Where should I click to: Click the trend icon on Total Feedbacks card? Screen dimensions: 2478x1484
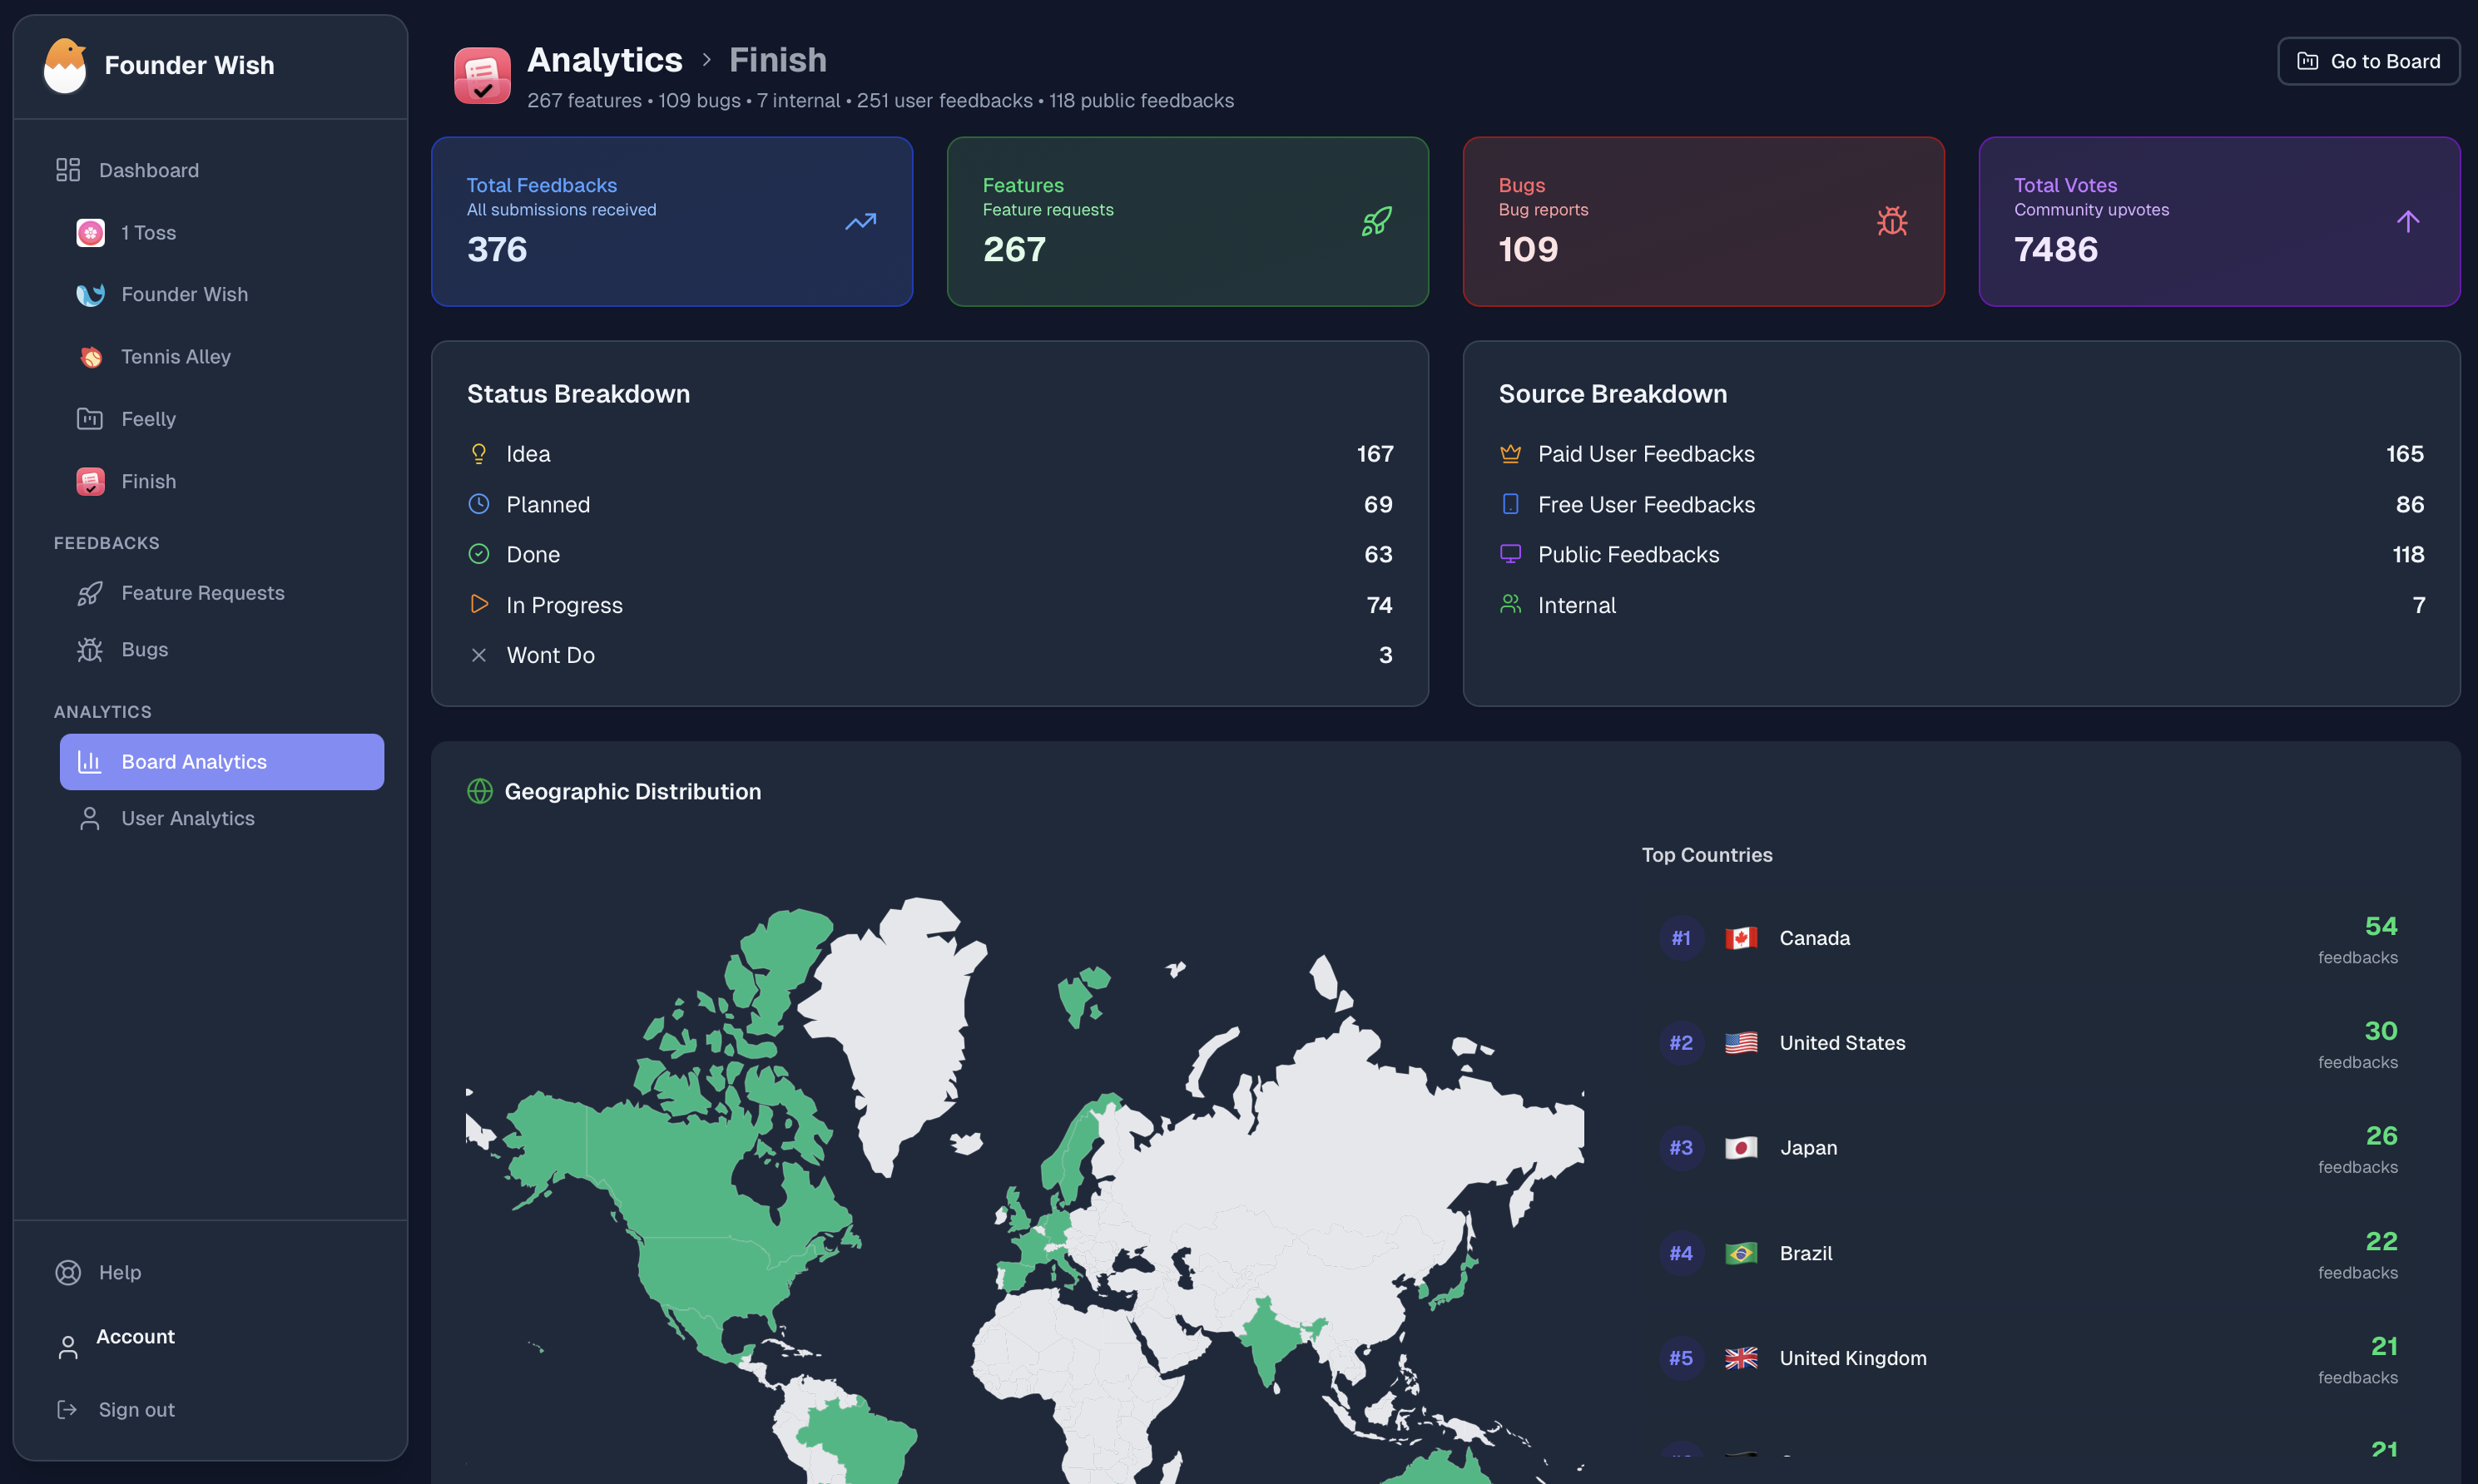pos(860,221)
